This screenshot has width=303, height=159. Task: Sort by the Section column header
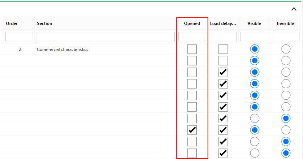(x=45, y=23)
